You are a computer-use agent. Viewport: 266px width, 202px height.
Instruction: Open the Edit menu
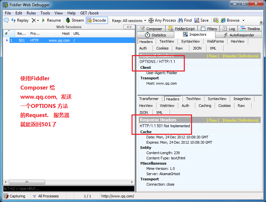point(19,13)
